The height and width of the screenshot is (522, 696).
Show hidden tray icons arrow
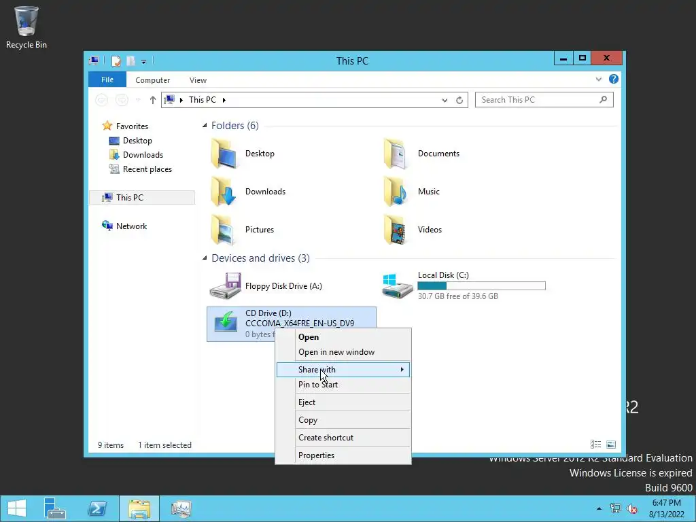599,508
